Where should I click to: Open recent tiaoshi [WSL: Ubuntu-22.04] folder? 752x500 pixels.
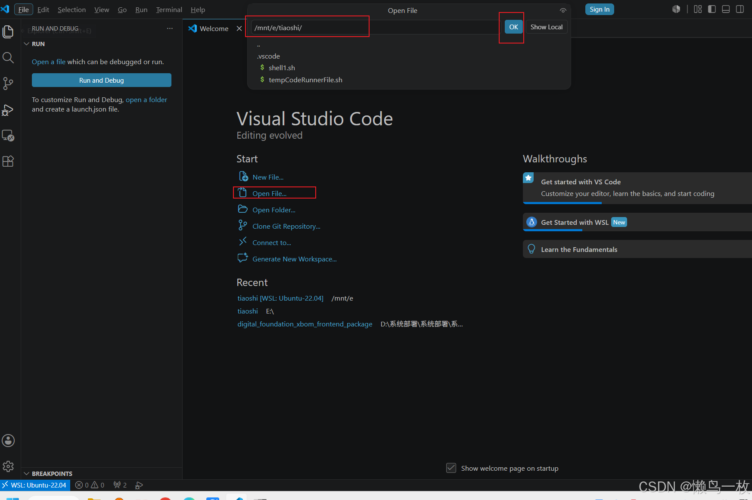(280, 298)
